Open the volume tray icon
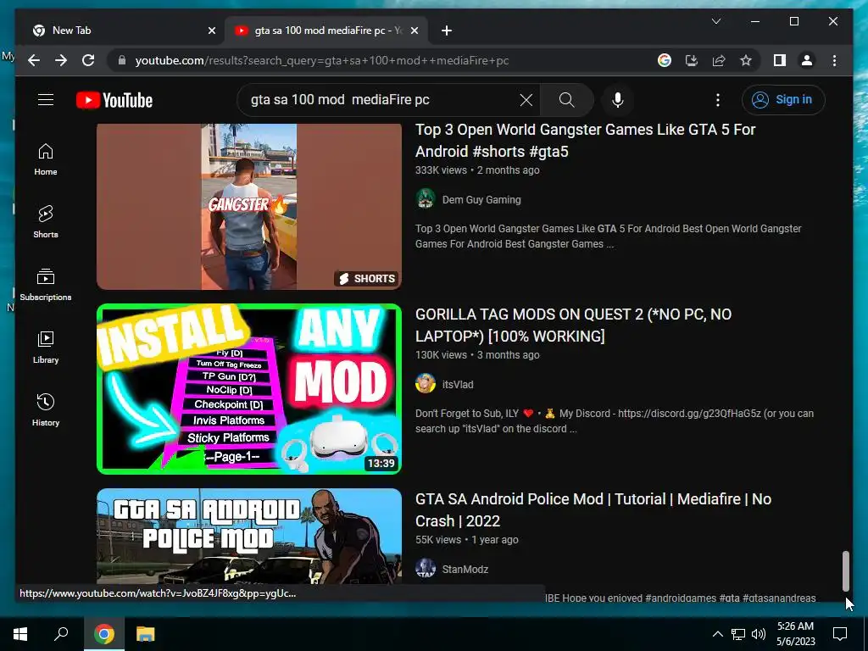The width and height of the screenshot is (868, 651). [759, 634]
